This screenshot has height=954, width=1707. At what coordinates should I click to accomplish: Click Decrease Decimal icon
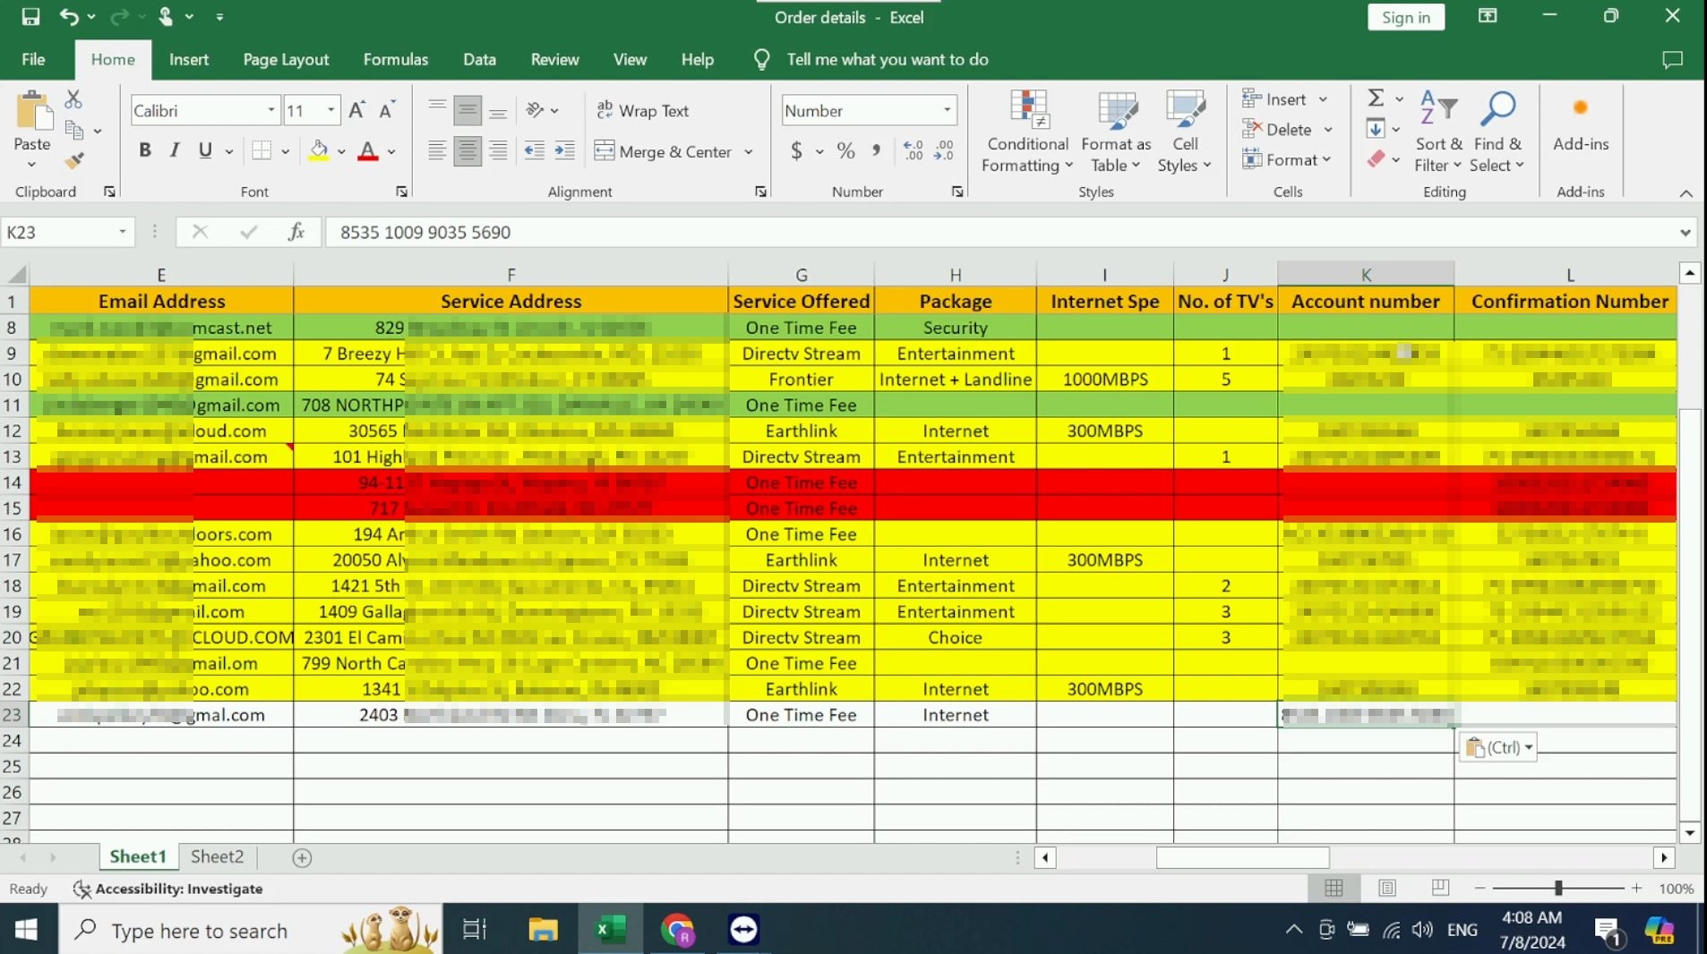pos(944,150)
